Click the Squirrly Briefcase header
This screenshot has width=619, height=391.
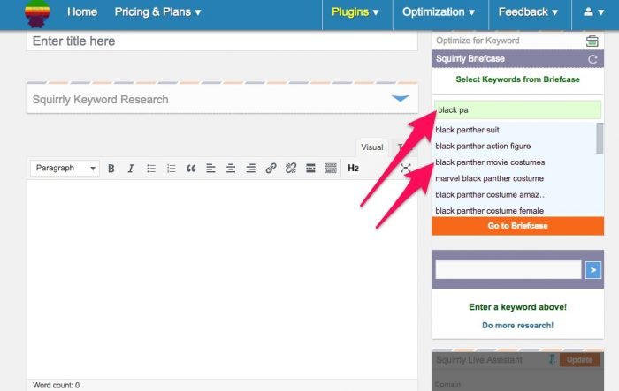click(x=517, y=59)
